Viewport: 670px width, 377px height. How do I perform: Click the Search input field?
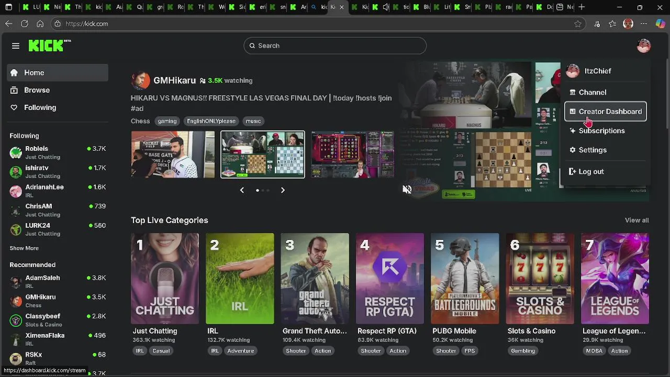(x=335, y=46)
